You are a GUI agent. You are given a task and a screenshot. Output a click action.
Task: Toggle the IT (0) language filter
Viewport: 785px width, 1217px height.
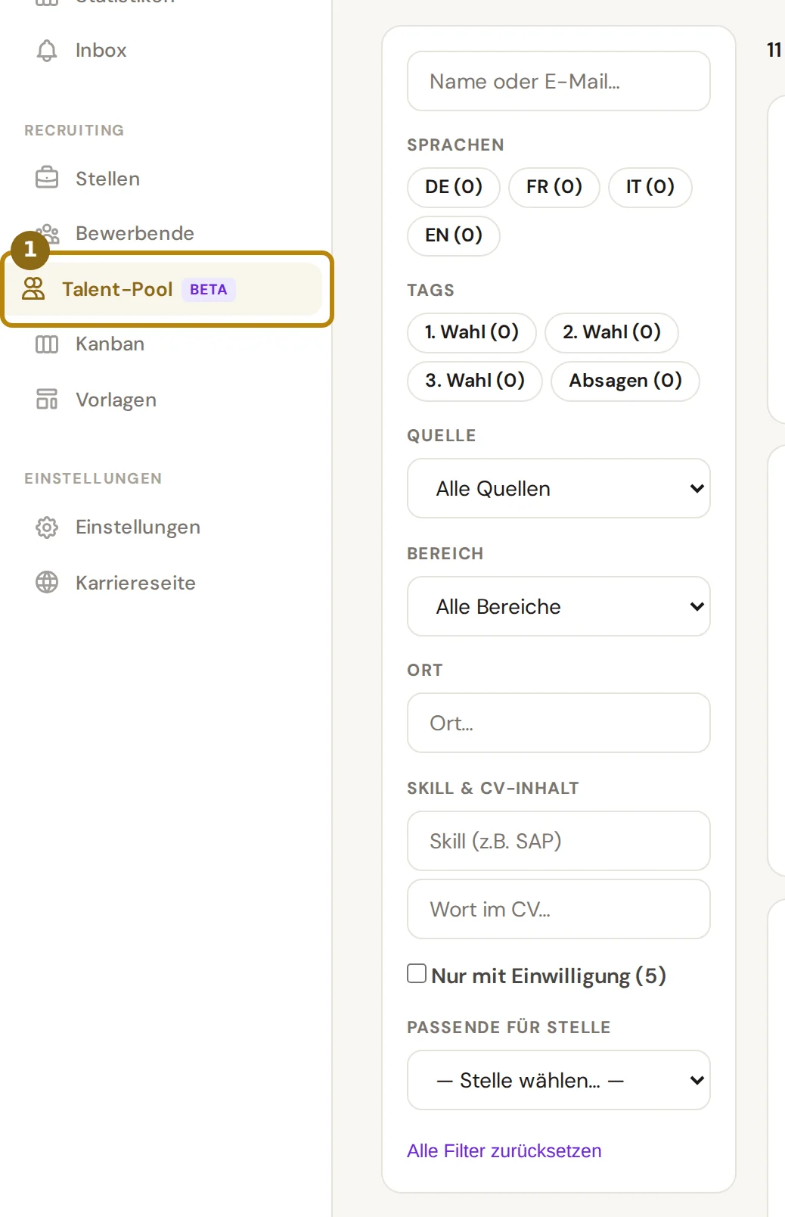coord(650,187)
